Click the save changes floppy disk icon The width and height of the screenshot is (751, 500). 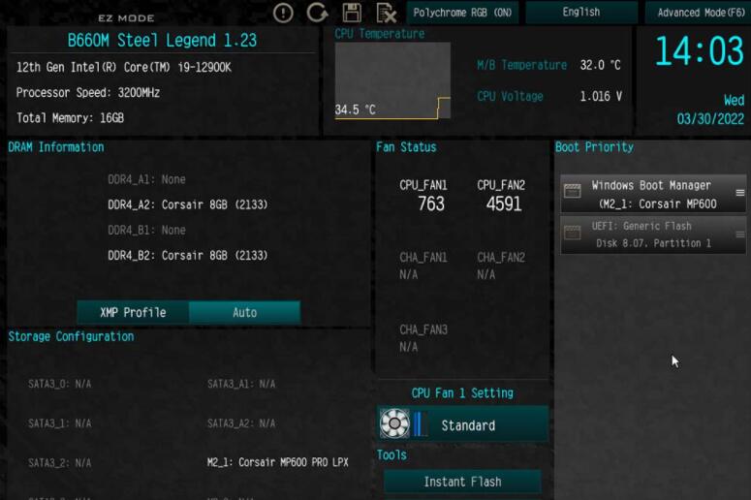click(352, 13)
